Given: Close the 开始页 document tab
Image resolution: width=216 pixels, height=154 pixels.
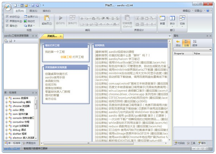Looking at the screenshot, I should [61, 36].
